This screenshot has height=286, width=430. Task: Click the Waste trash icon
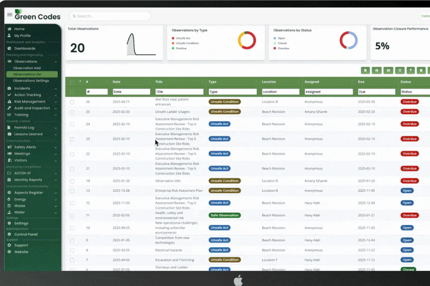tap(9, 206)
